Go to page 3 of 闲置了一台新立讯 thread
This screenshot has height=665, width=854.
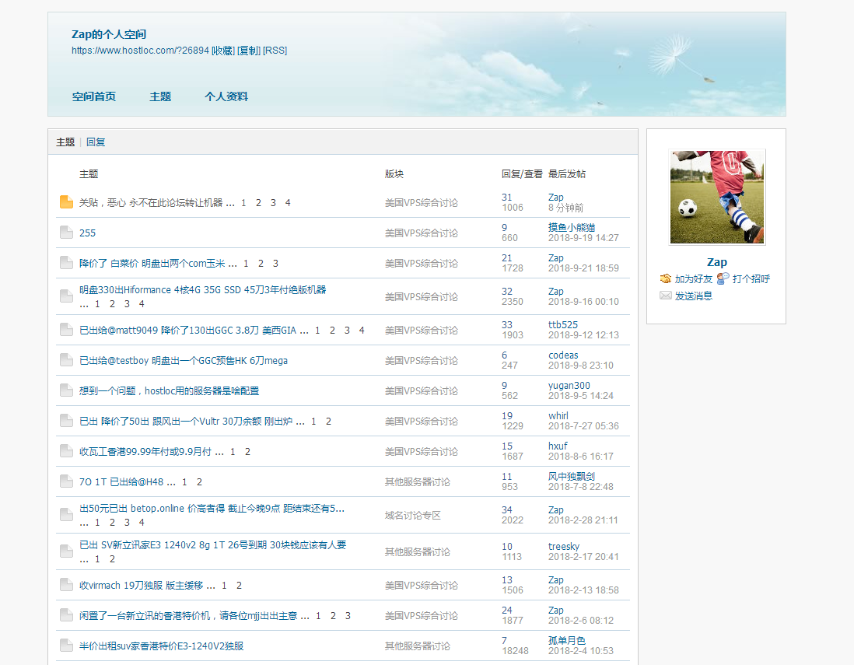coord(348,616)
